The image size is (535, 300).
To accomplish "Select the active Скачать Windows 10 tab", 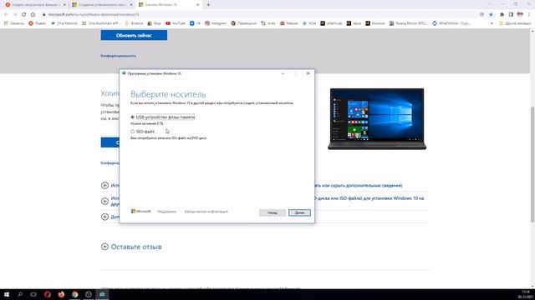I will 168,5.
